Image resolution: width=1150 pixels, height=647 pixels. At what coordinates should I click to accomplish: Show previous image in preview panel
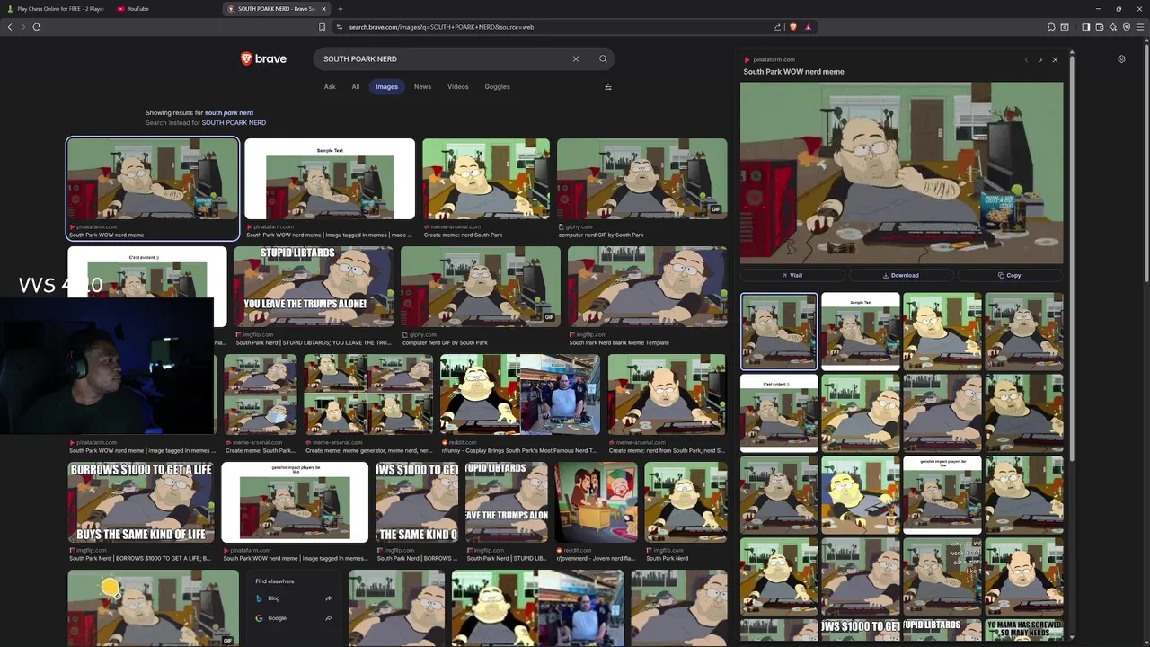coord(1026,59)
